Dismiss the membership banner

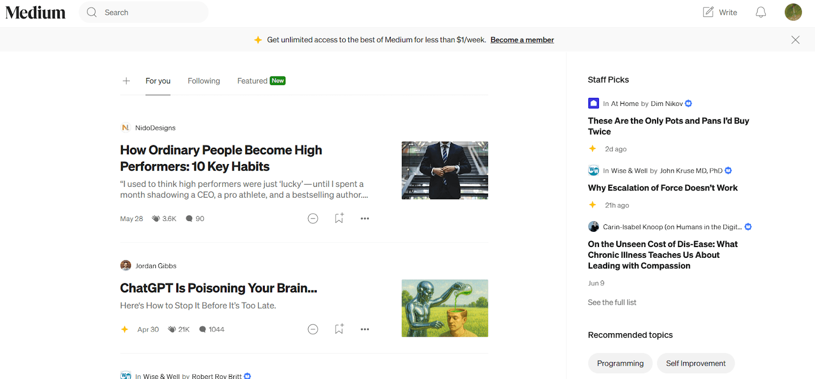point(795,40)
